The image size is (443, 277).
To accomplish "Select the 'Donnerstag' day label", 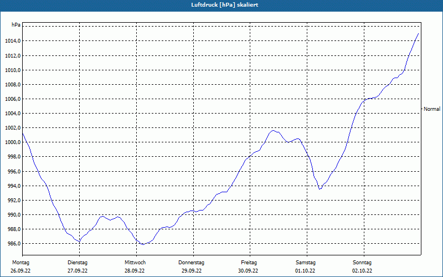I will [x=191, y=263].
